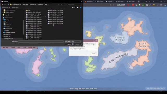Click the Kingdom of Sheohilne map label
The width and height of the screenshot is (167, 94).
[120, 39]
